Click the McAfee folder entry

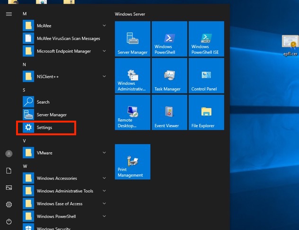point(65,25)
